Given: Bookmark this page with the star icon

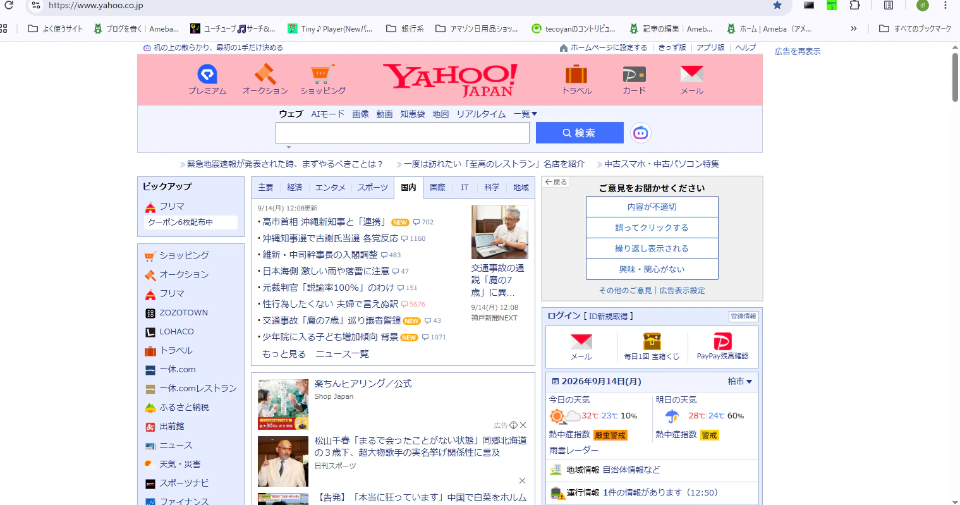Looking at the screenshot, I should pos(777,5).
